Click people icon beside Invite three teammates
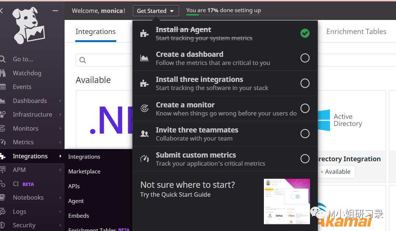This screenshot has width=396, height=231. tap(144, 134)
